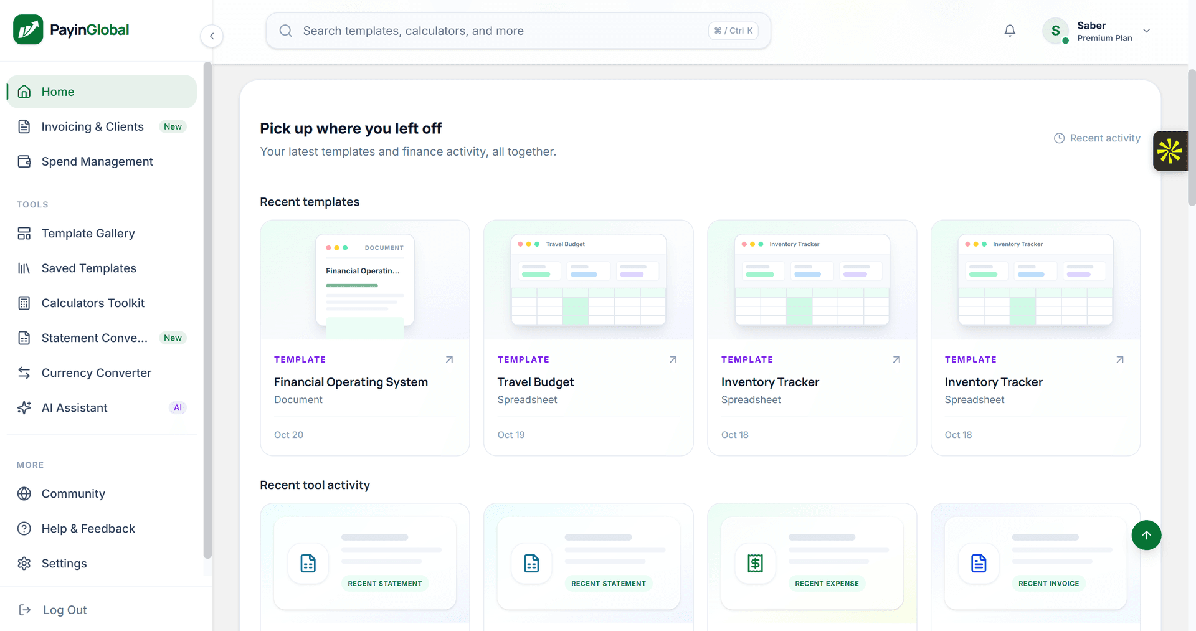Click the main page vertical scrollbar
This screenshot has width=1196, height=631.
tap(1192, 137)
